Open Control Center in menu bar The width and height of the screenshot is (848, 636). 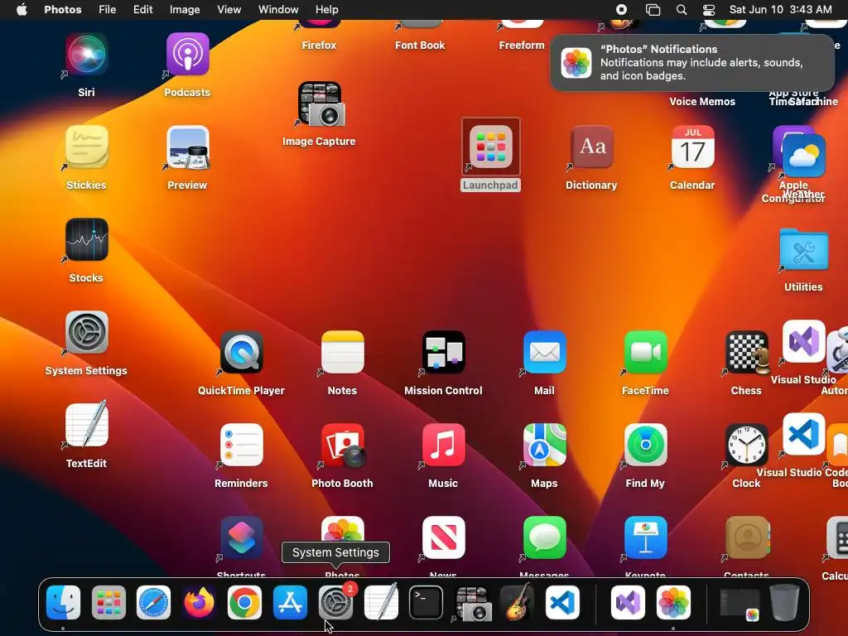(x=709, y=10)
